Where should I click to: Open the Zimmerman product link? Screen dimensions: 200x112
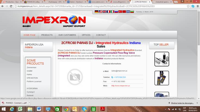pos(31,68)
